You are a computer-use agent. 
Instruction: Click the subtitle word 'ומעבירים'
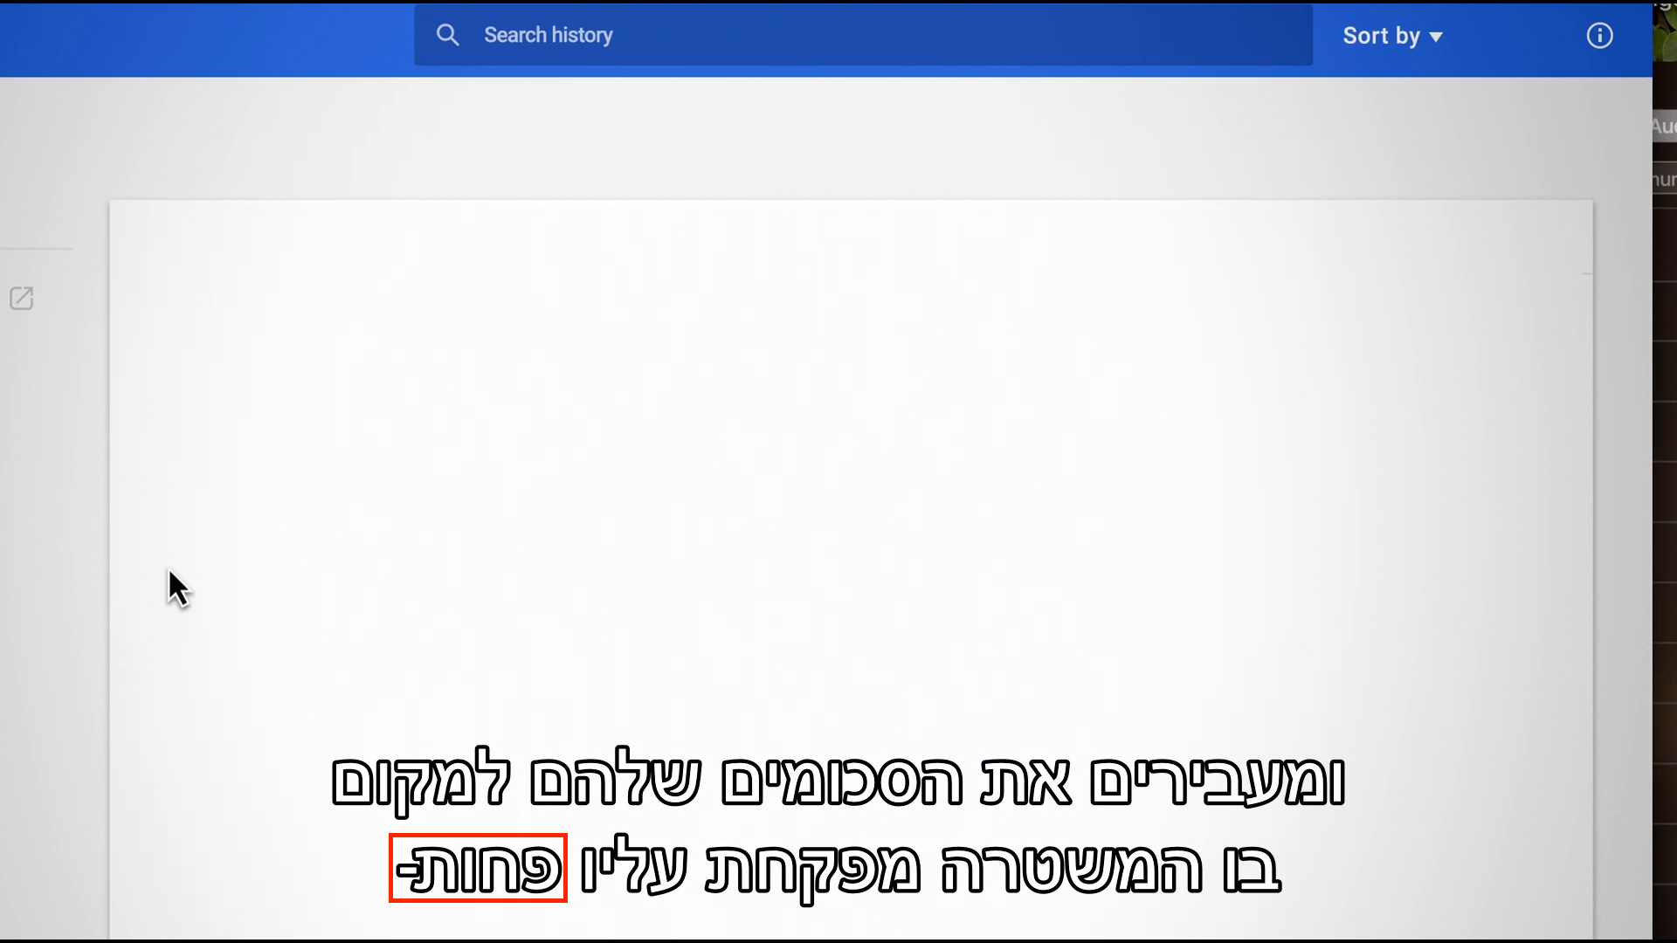click(1217, 781)
